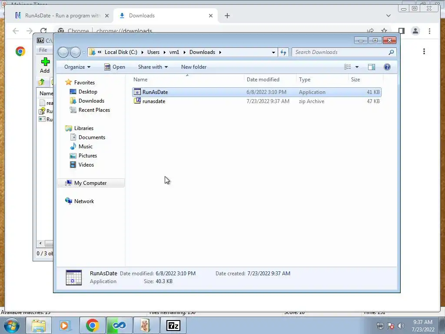Select Network in navigation pane
445x334 pixels.
coord(84,201)
